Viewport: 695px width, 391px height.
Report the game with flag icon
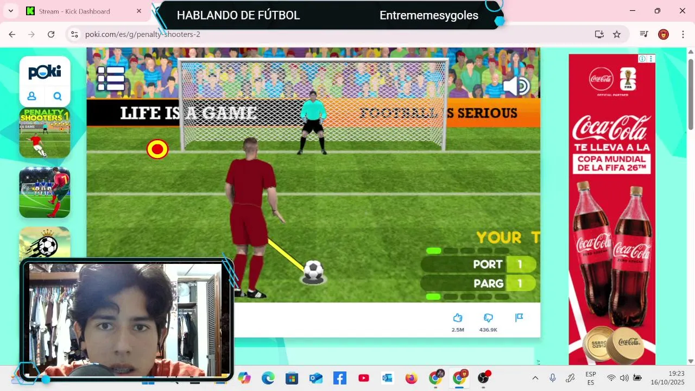coord(519,318)
